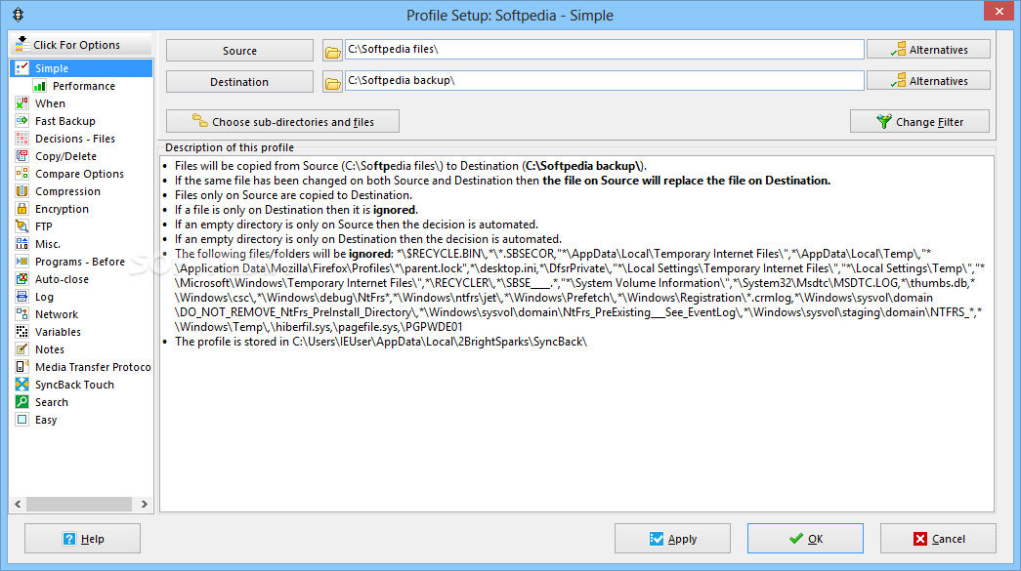This screenshot has height=571, width=1021.
Task: Click the Copy/Delete icon
Action: click(22, 155)
